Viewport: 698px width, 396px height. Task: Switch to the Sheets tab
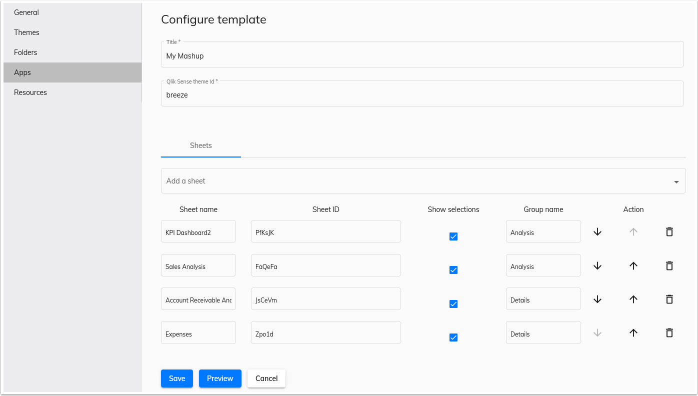click(x=200, y=145)
